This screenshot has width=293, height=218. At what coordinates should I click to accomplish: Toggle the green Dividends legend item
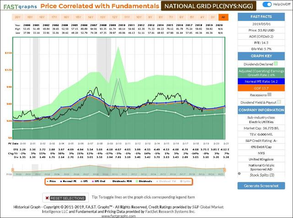(144, 181)
